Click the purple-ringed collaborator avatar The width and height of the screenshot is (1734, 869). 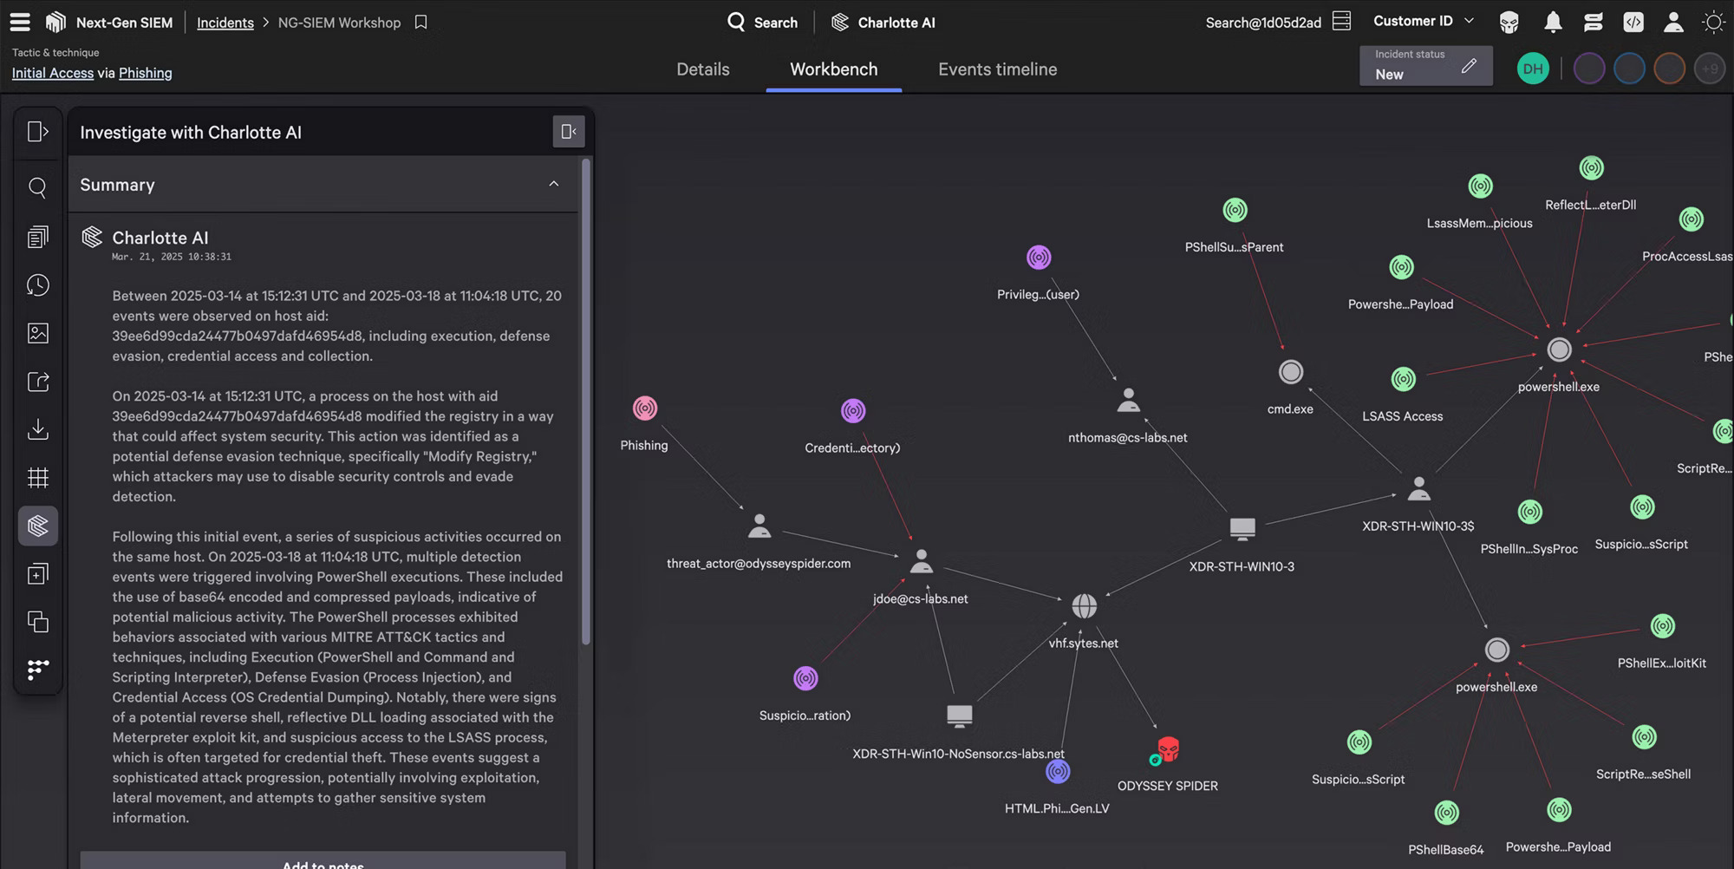click(1588, 69)
